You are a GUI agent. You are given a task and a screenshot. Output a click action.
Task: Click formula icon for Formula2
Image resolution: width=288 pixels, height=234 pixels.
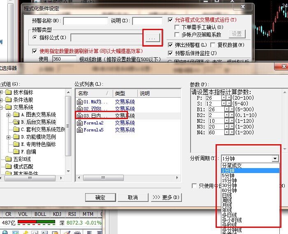pyautogui.click(x=80, y=123)
